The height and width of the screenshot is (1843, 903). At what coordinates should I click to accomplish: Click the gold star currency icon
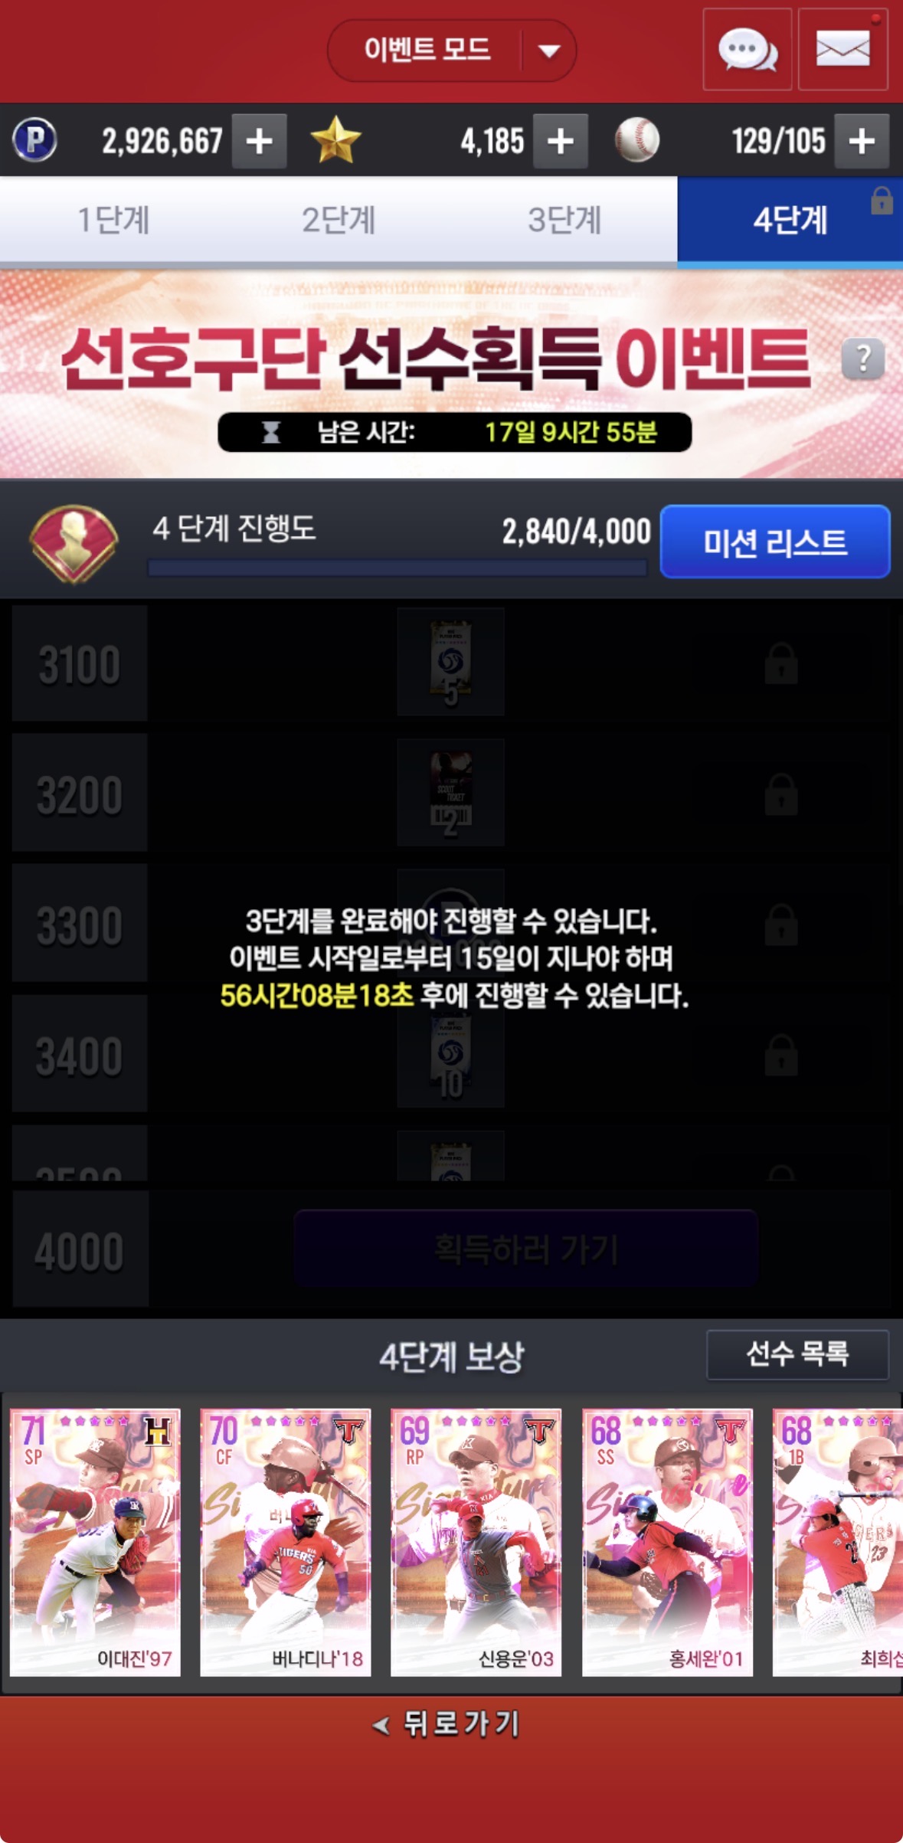[335, 140]
